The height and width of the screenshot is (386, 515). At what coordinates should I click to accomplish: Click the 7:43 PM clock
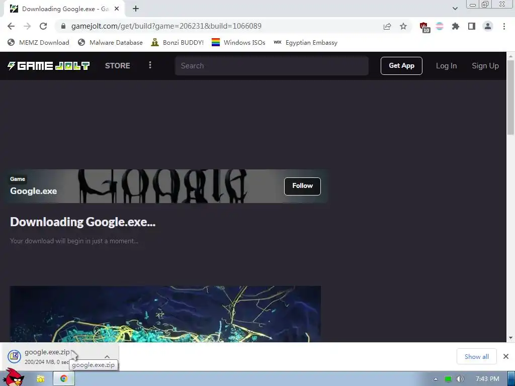pos(487,379)
